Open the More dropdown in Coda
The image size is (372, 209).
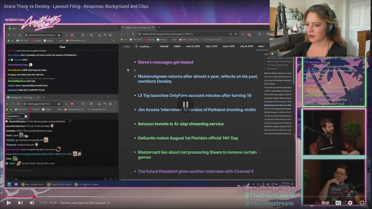click(x=262, y=46)
